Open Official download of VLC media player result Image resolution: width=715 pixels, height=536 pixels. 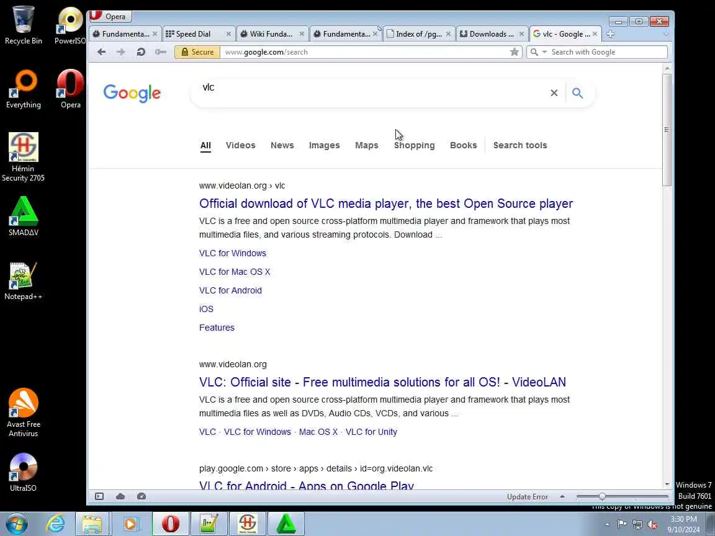click(x=386, y=203)
